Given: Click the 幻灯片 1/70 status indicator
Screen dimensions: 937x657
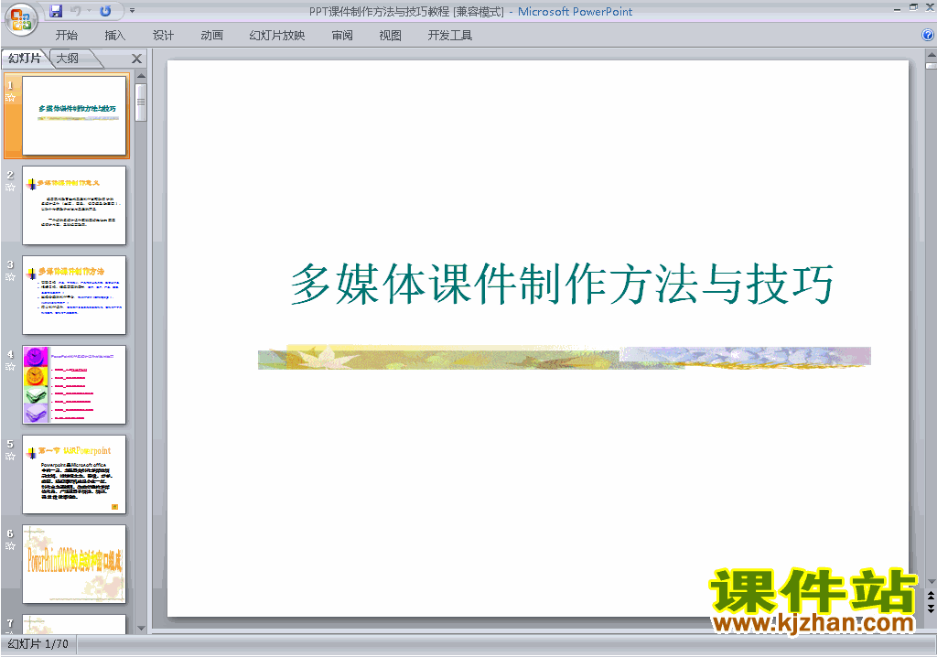Looking at the screenshot, I should click(38, 644).
